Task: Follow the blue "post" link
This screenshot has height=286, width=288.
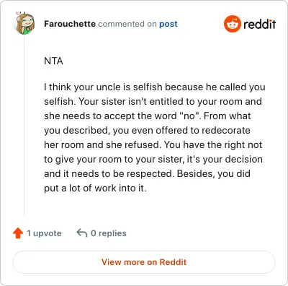Action: (x=168, y=24)
